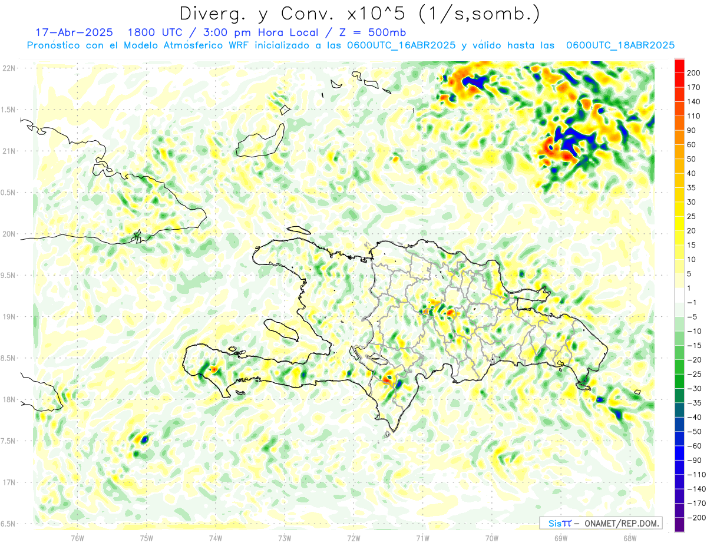The image size is (707, 546).
Task: Click the positive '50' color scale value
Action: tap(692, 158)
